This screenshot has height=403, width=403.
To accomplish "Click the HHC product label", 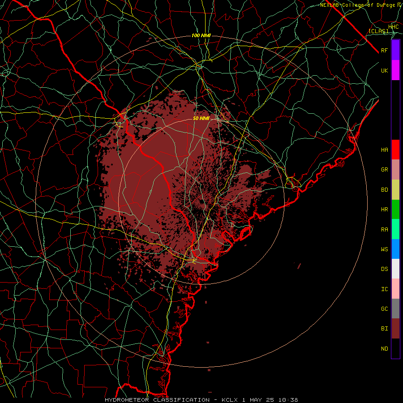I will click(393, 27).
